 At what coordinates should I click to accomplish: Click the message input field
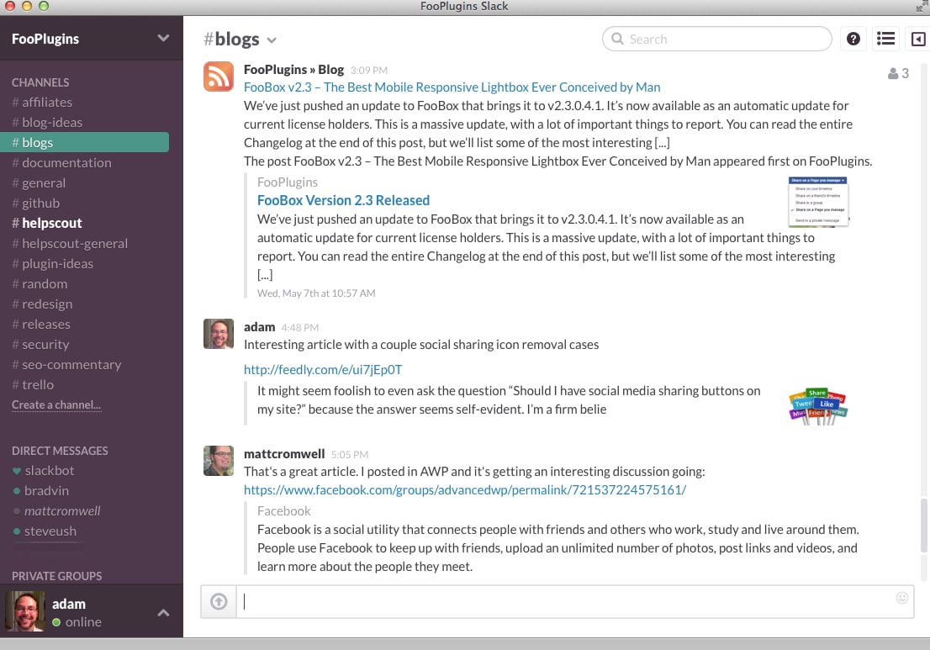point(563,601)
